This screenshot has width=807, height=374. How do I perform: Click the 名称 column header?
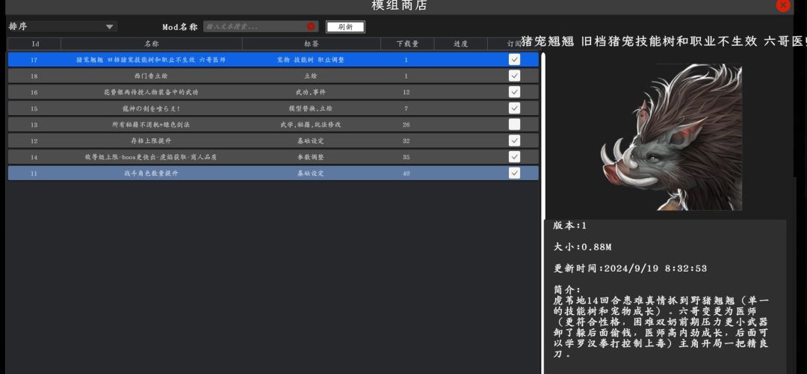[x=151, y=44]
